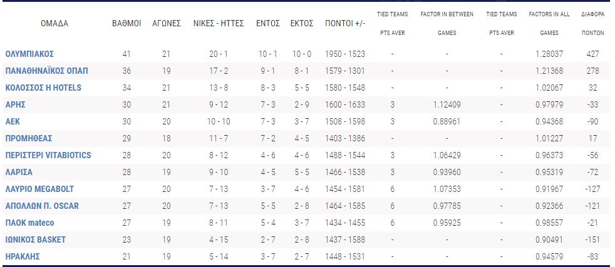Image resolution: width=615 pixels, height=267 pixels.
Task: Click the ΒΑΘΜΟΙ column header
Action: 127,24
